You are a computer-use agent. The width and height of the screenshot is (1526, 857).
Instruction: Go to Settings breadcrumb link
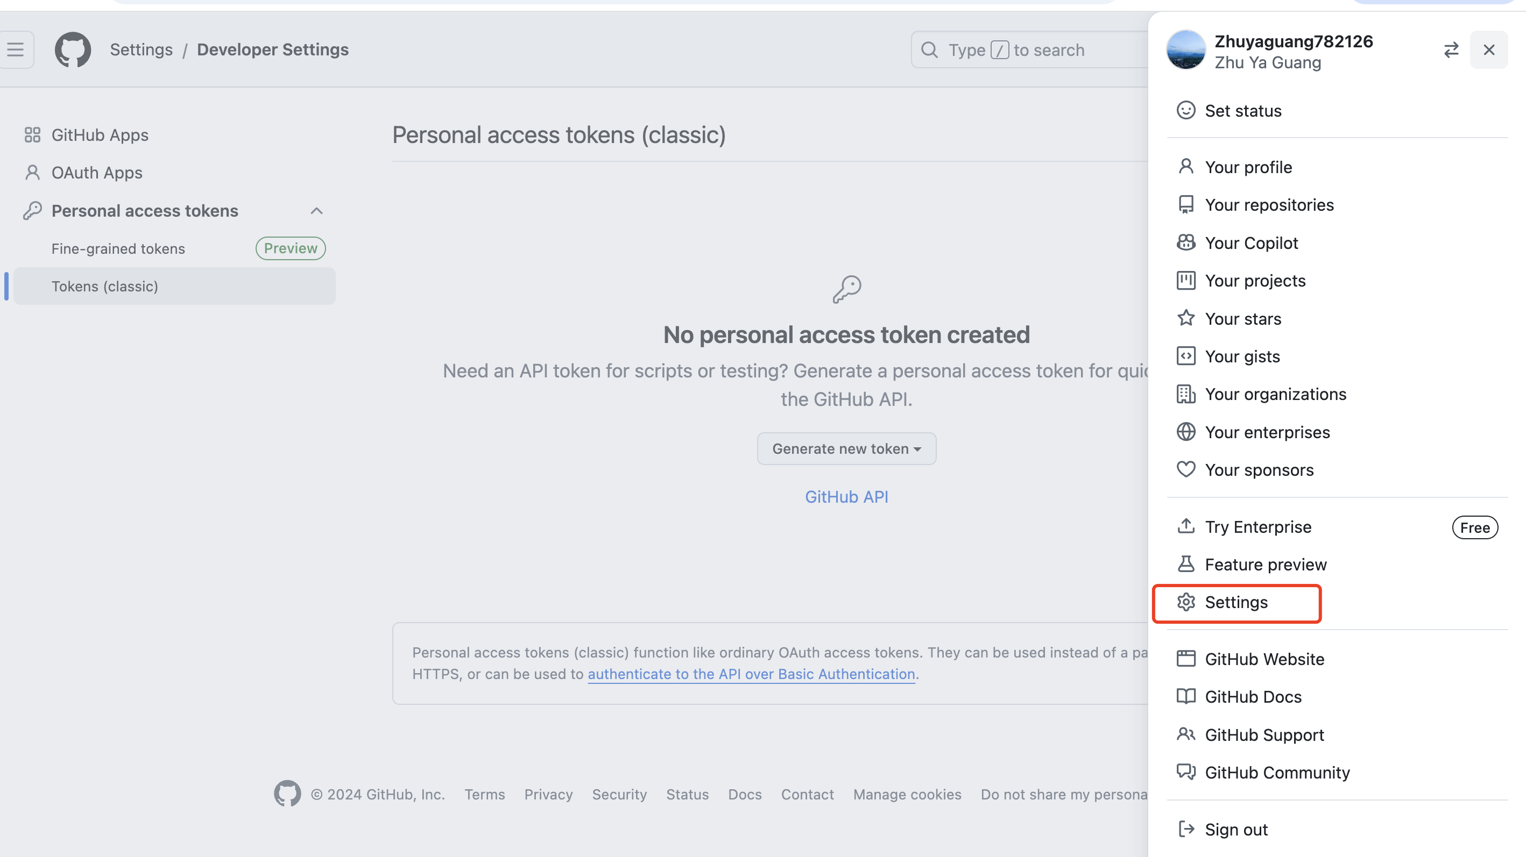tap(141, 49)
